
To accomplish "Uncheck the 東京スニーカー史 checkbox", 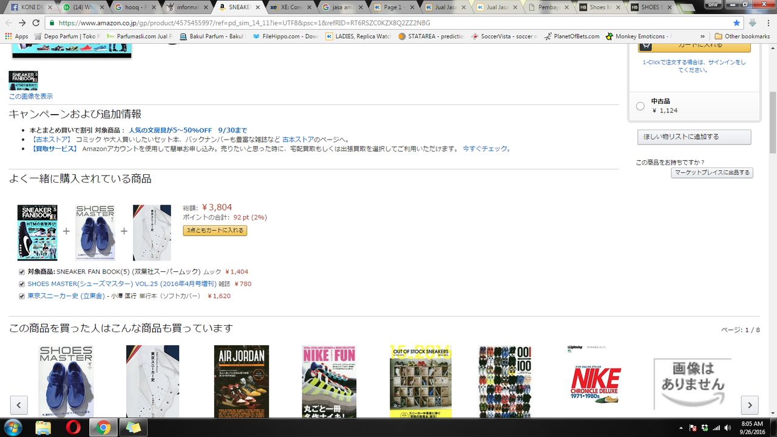I will pos(22,296).
